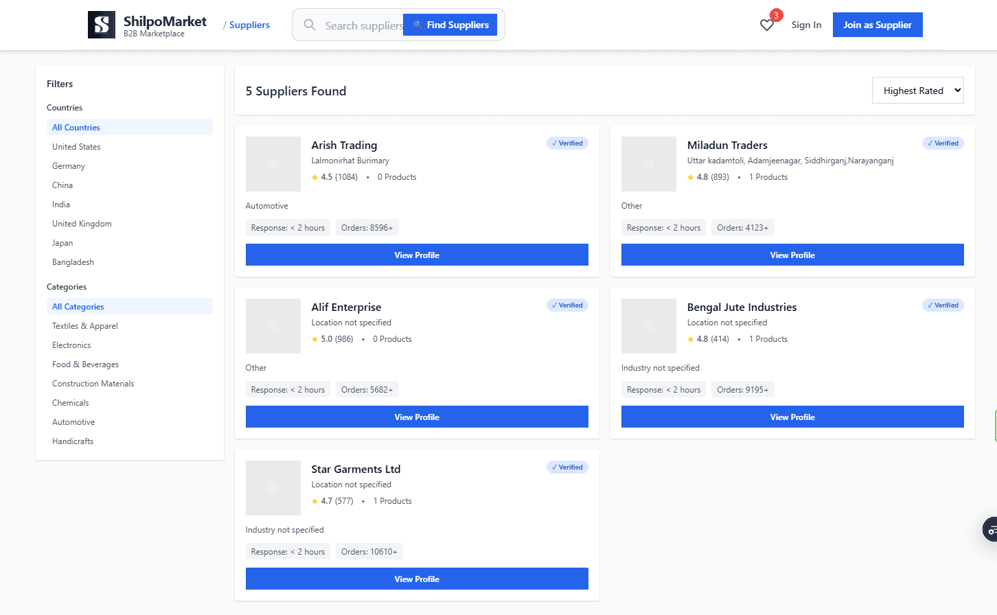
Task: Click Miladun Traders' 4.8 (893) rating
Action: [x=708, y=176]
